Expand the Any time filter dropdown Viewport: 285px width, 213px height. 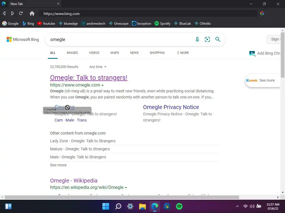(x=98, y=67)
